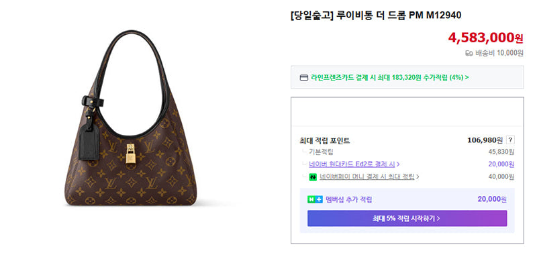
Task: Click the green Naver Pay money icon
Action: pos(313,177)
